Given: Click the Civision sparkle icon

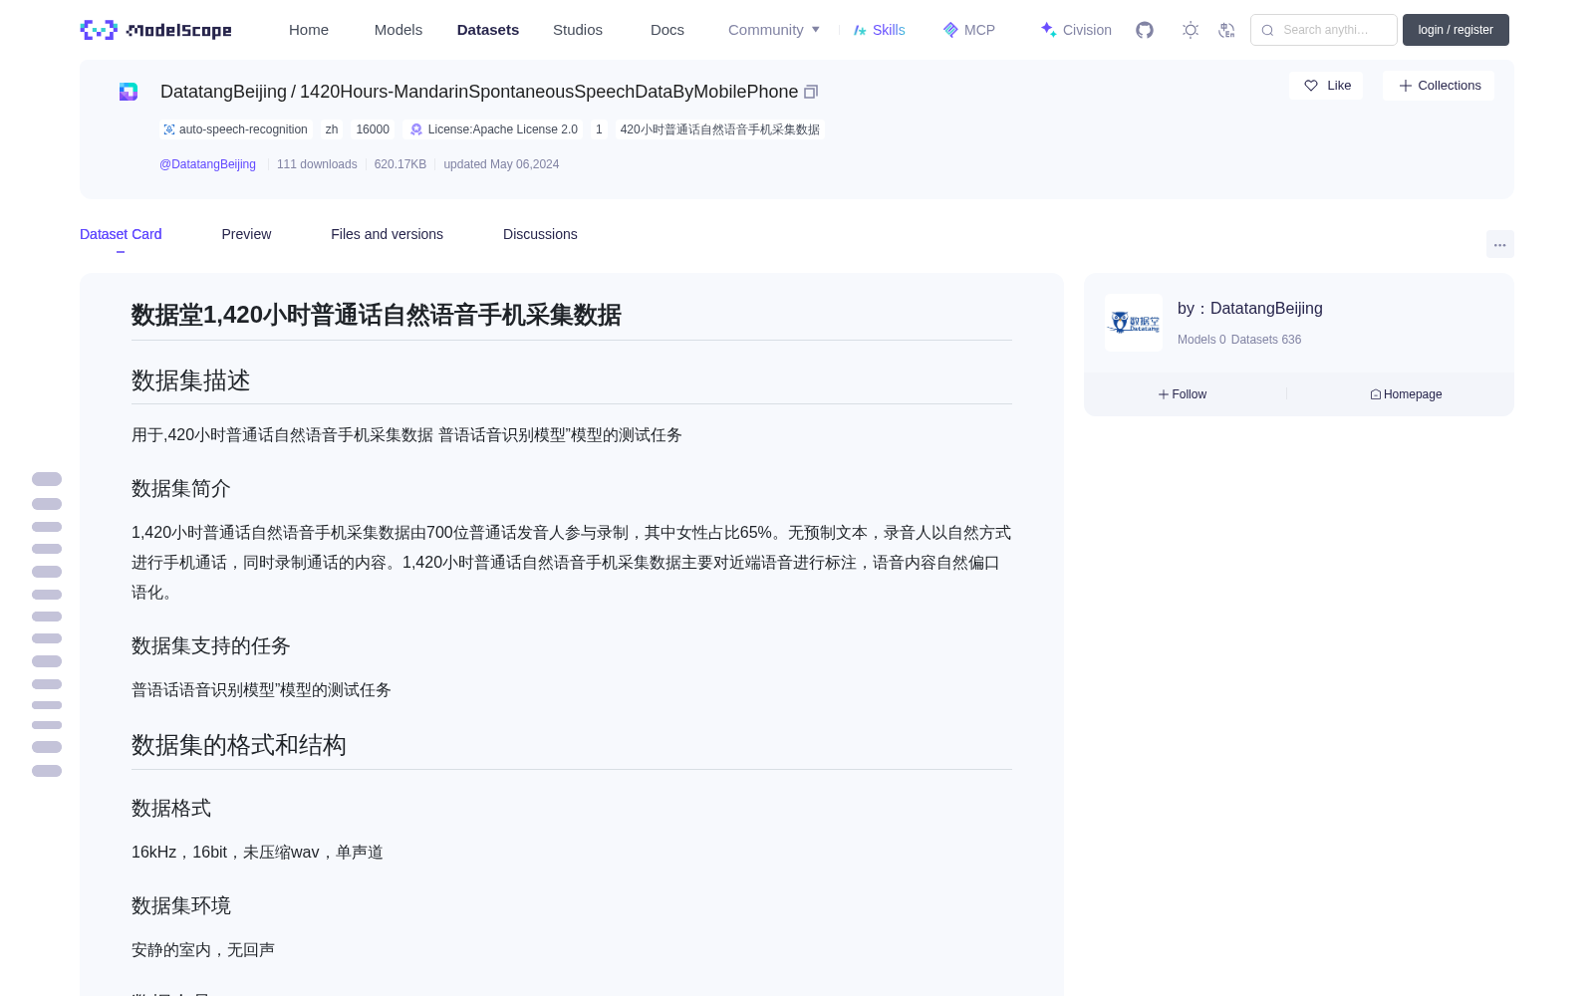Looking at the screenshot, I should tap(1048, 29).
